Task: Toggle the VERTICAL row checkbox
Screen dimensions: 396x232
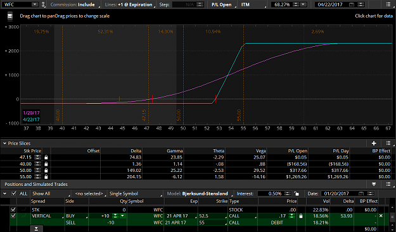Action: tap(13, 216)
